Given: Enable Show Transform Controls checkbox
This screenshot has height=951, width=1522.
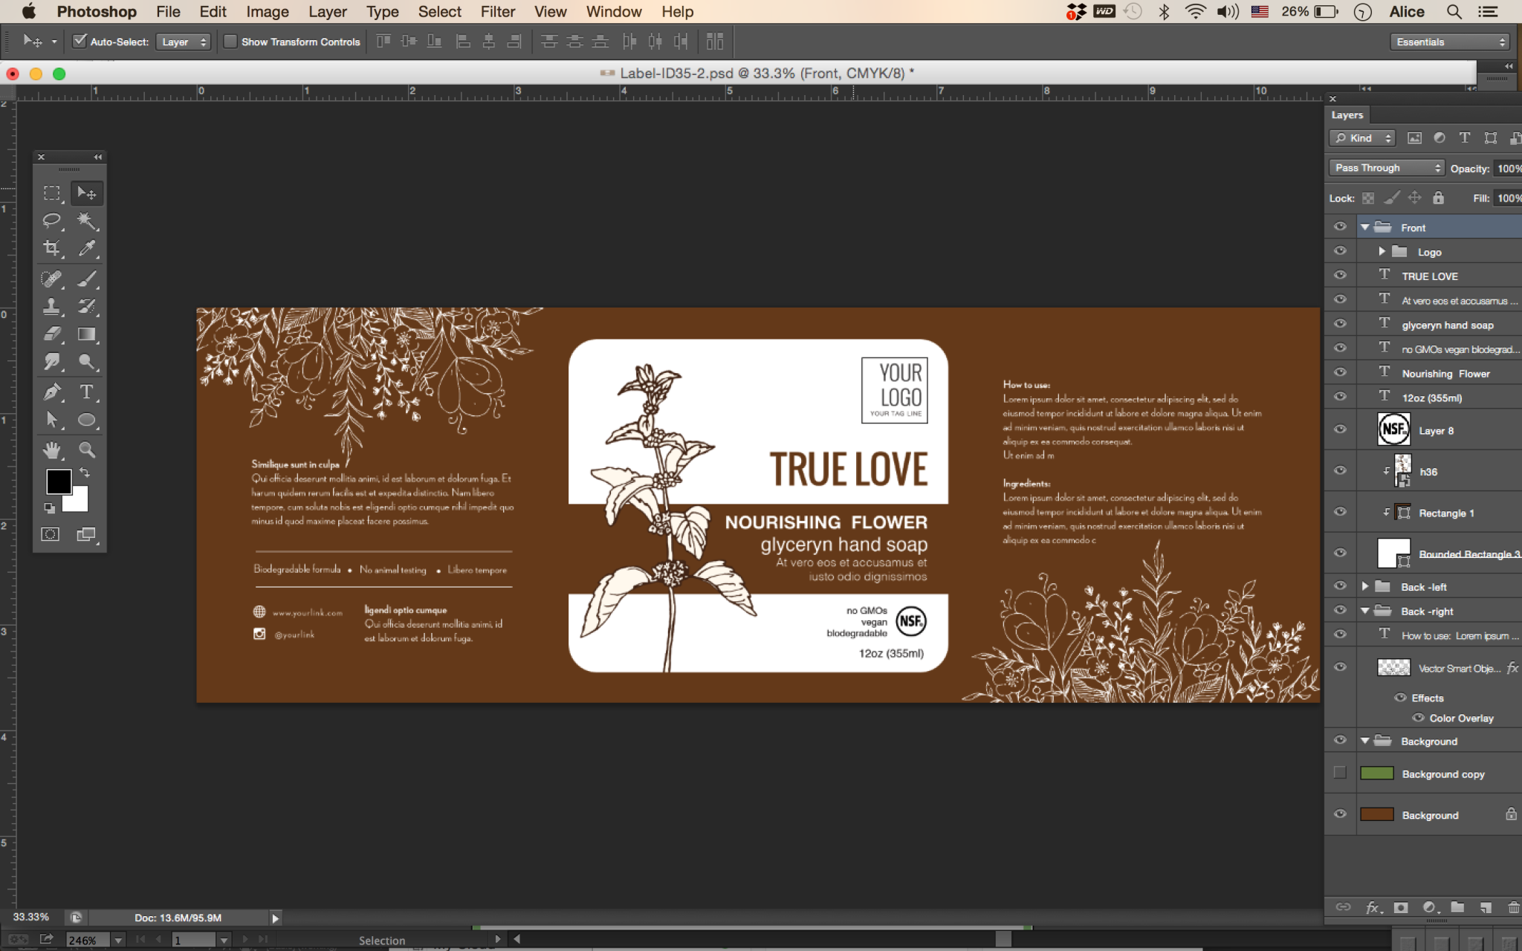Looking at the screenshot, I should [230, 42].
